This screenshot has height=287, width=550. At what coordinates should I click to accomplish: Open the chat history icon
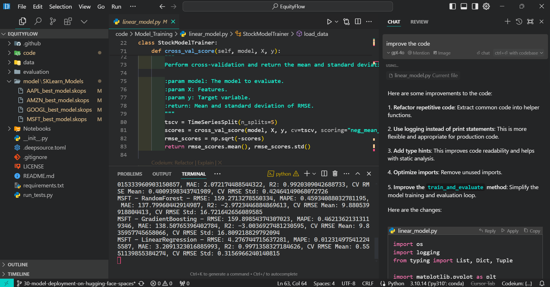tap(519, 21)
